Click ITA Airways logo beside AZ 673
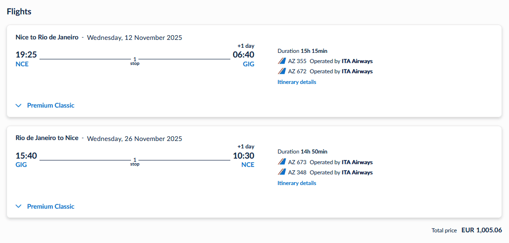This screenshot has height=243, width=509. click(x=281, y=162)
